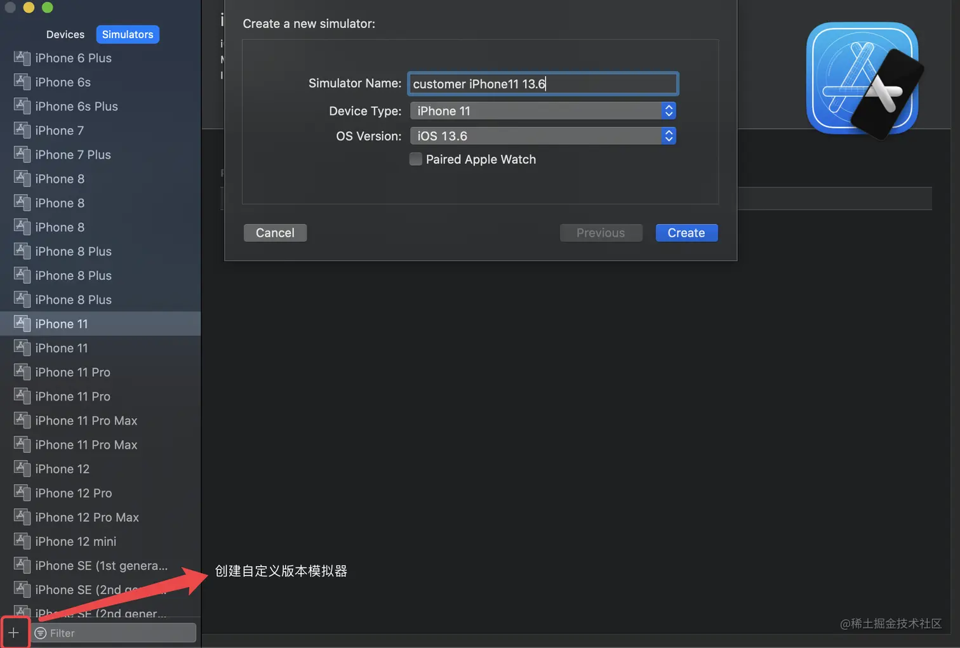Viewport: 960px width, 648px height.
Task: Click simulator icon beside iPhone 7 Plus
Action: point(22,154)
